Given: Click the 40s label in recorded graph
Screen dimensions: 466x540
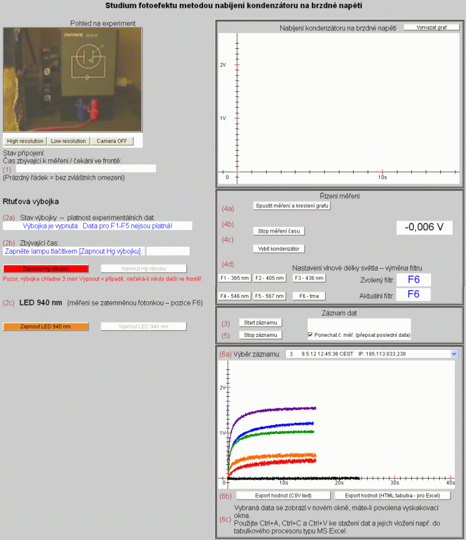Looking at the screenshot, I should [x=450, y=483].
